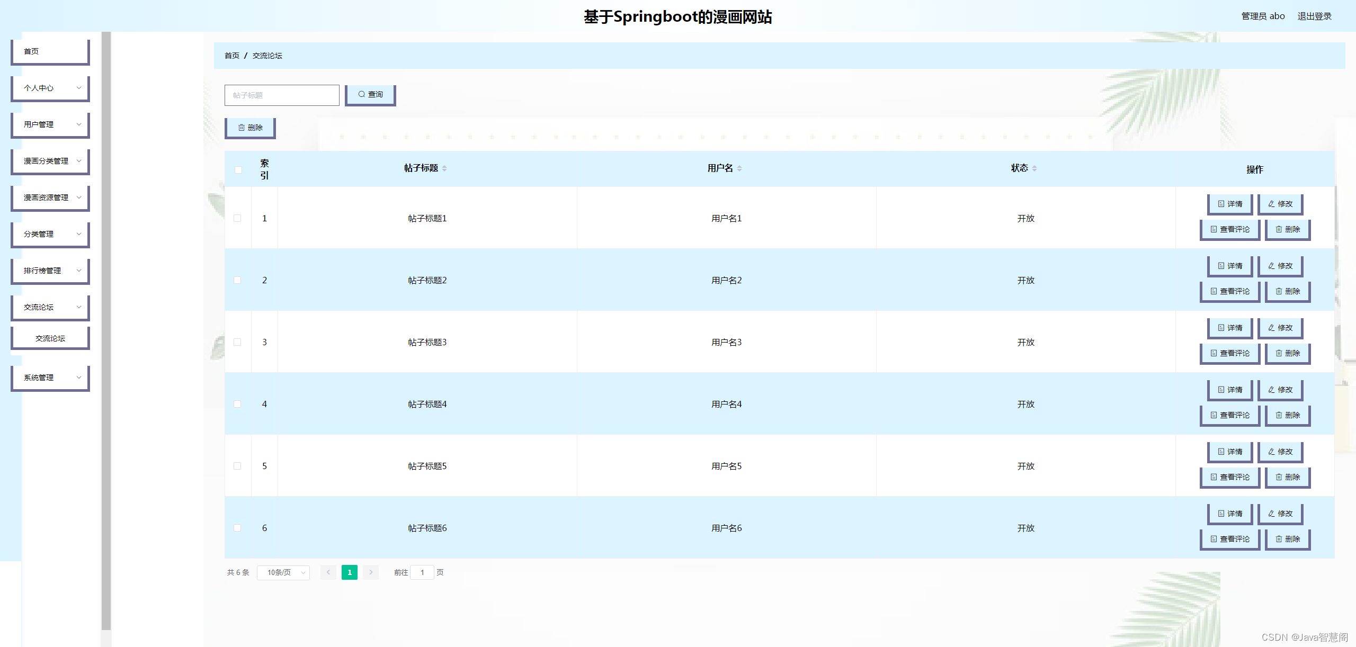Open 详情 details for post 帖子标题1

(1229, 204)
